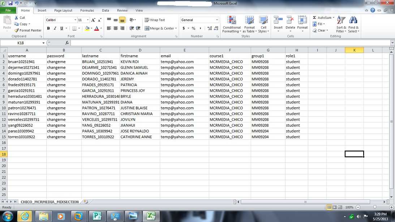
Task: Click the Sort & Filter icon
Action: pos(341,20)
